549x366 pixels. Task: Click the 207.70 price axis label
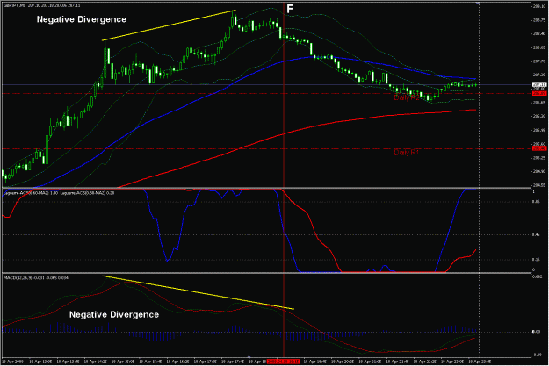click(538, 61)
